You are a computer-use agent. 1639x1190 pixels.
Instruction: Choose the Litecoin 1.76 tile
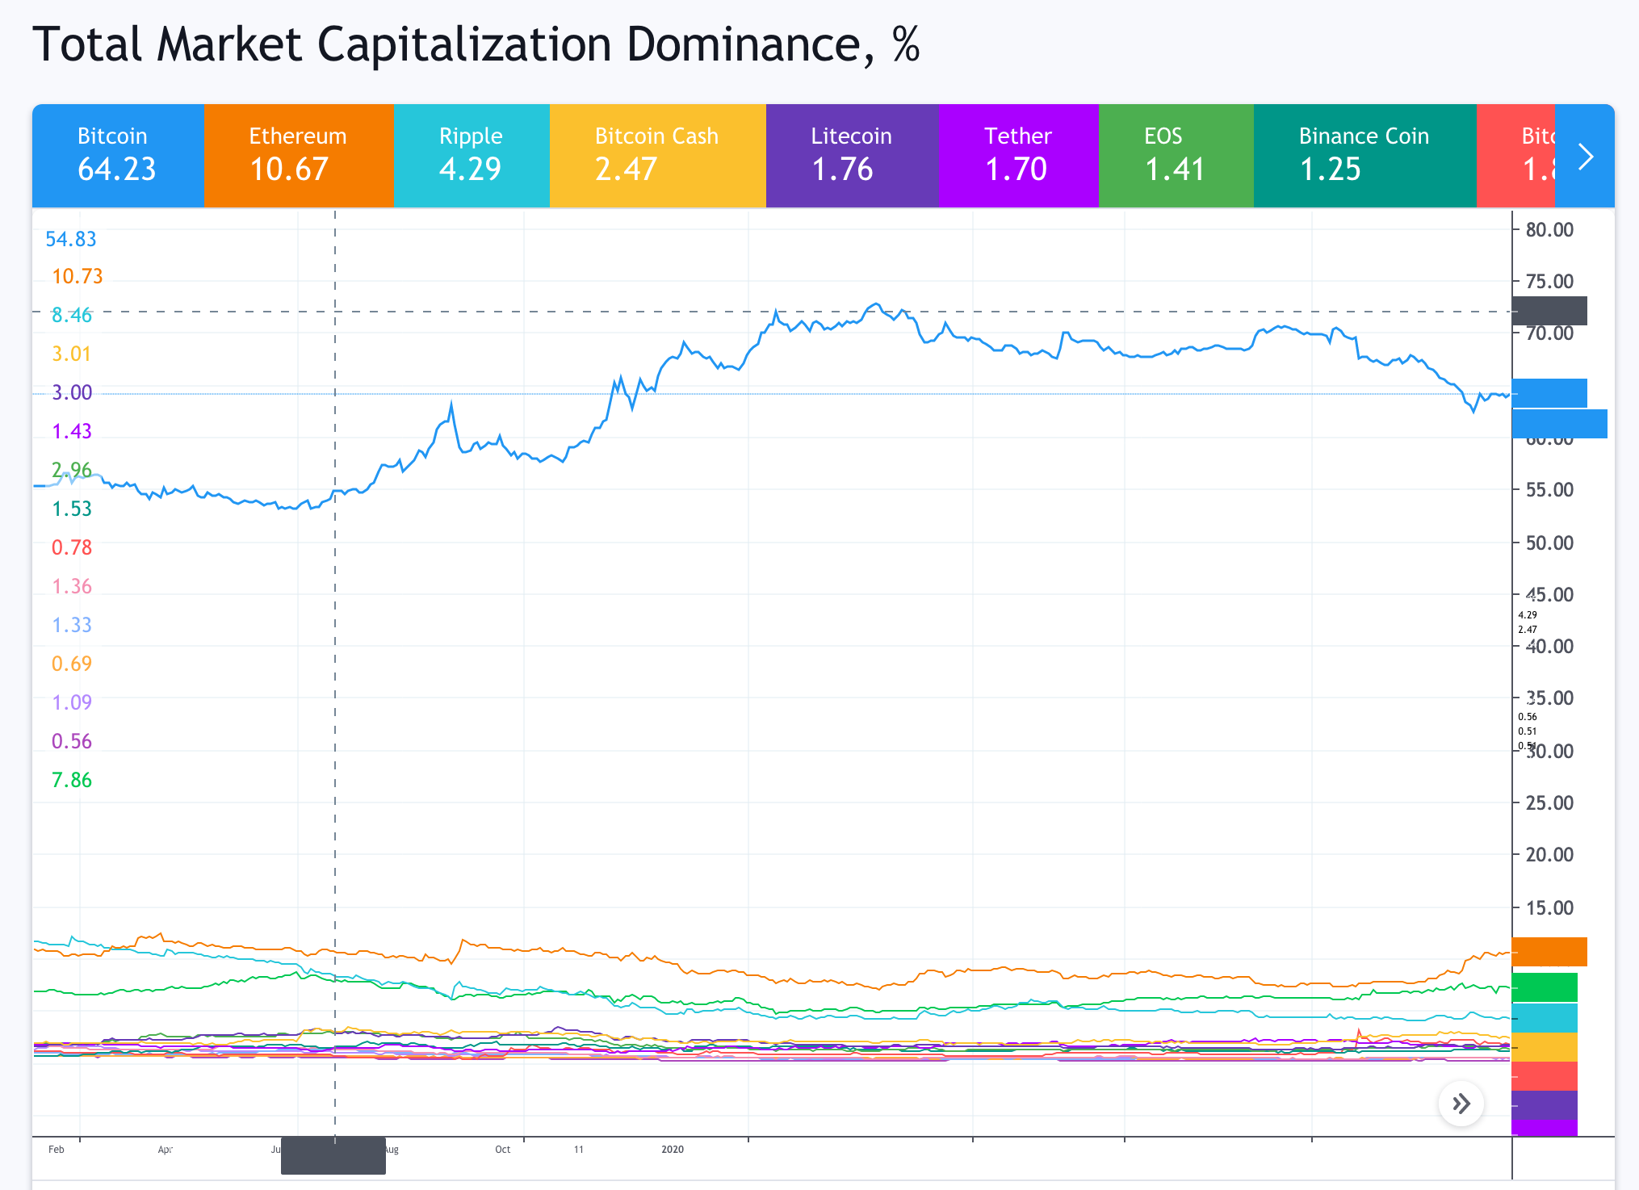tap(852, 156)
